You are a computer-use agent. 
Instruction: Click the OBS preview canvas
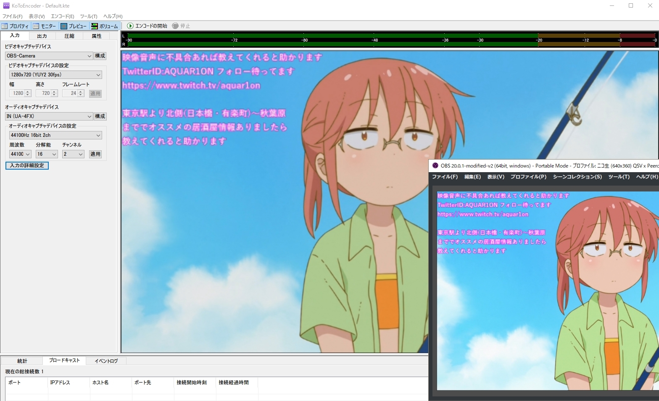pos(548,291)
